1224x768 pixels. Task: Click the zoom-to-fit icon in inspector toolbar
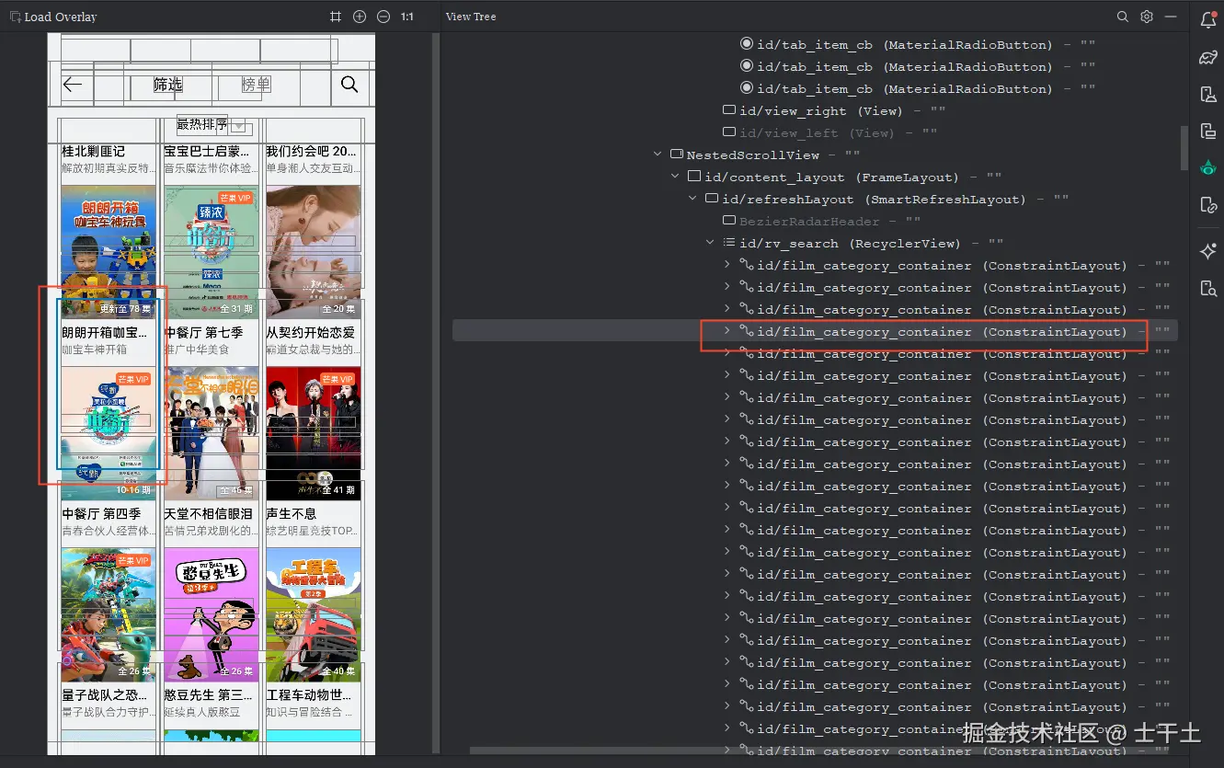point(336,17)
